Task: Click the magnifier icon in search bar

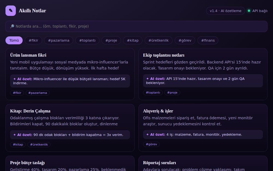Action: [12, 26]
